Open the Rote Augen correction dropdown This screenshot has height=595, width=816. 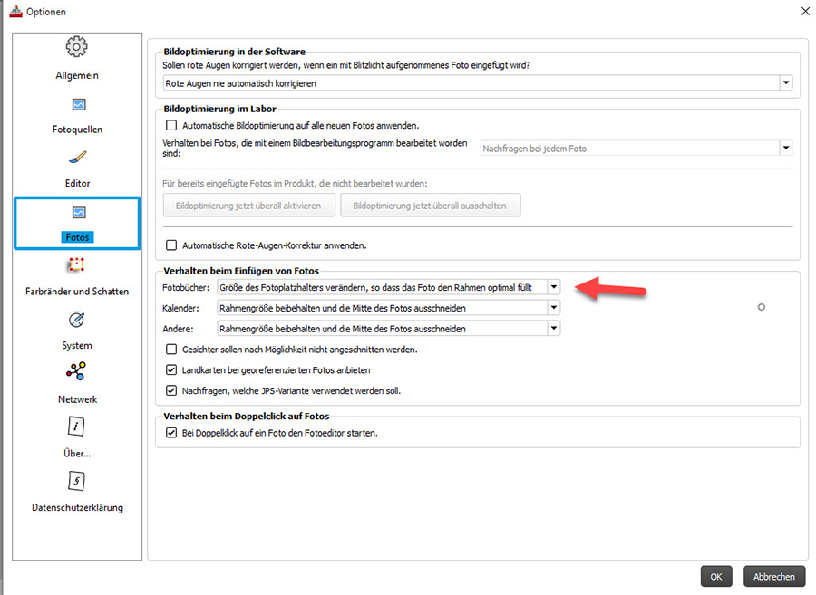[477, 83]
